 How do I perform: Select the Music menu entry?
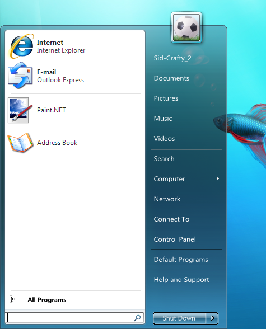tap(163, 119)
